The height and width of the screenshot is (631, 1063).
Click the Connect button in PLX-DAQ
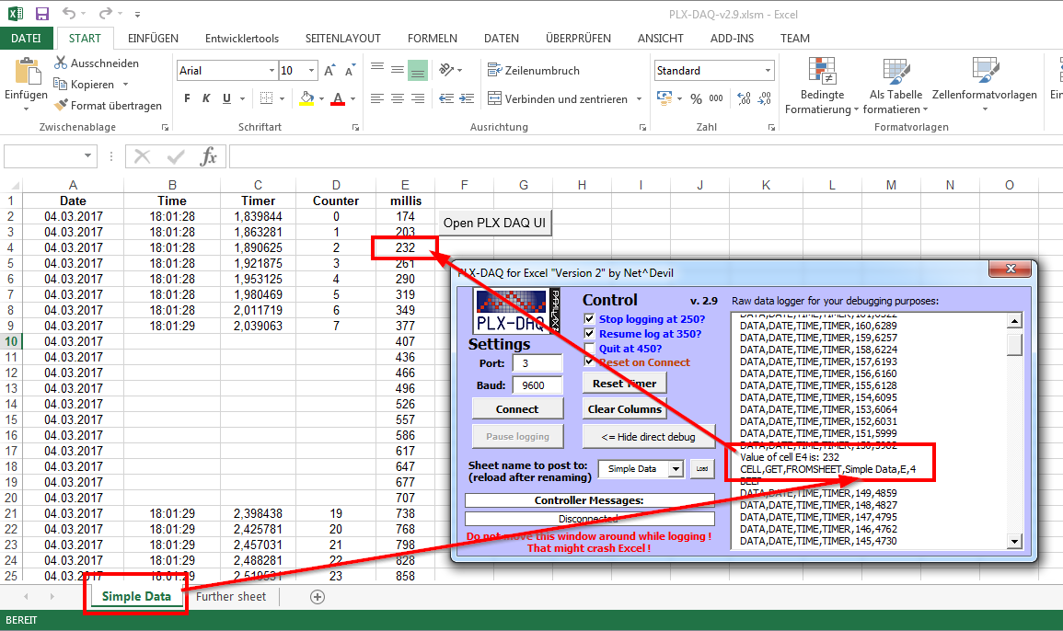pos(517,408)
